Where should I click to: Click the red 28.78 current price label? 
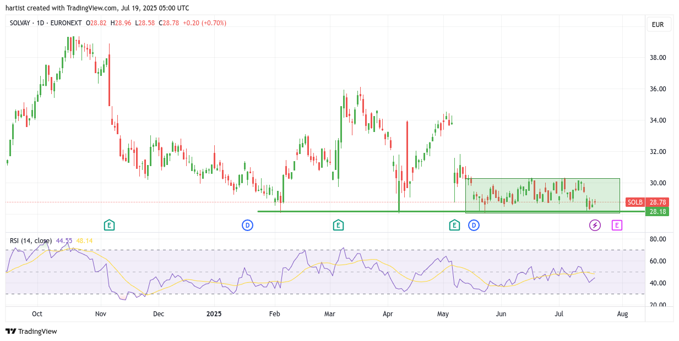pyautogui.click(x=658, y=202)
